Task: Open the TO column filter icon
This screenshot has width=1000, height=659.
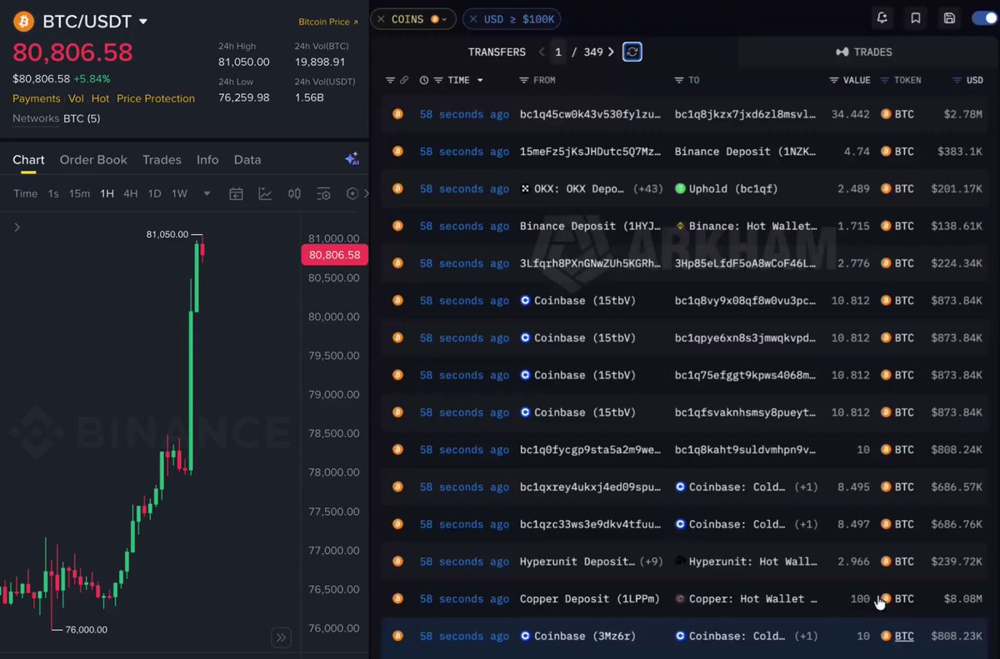Action: [679, 80]
